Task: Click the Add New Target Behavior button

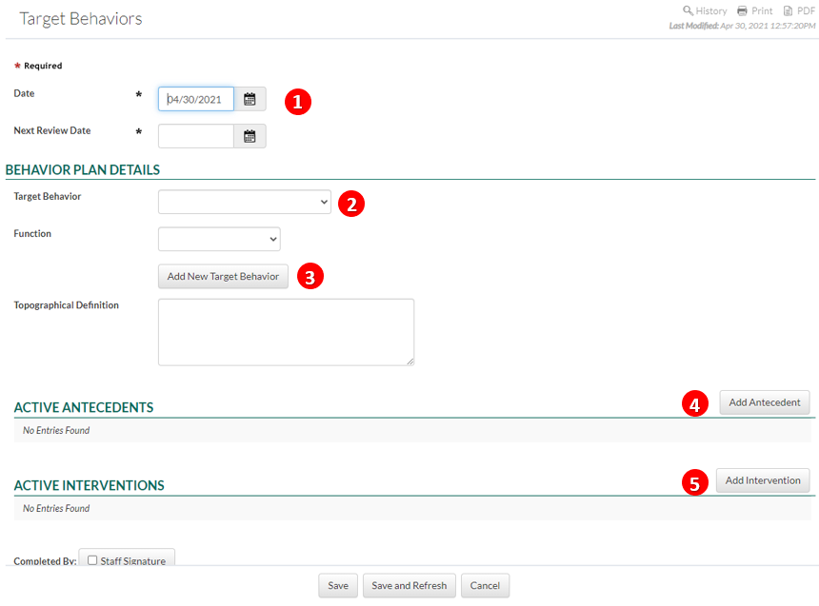Action: tap(223, 276)
